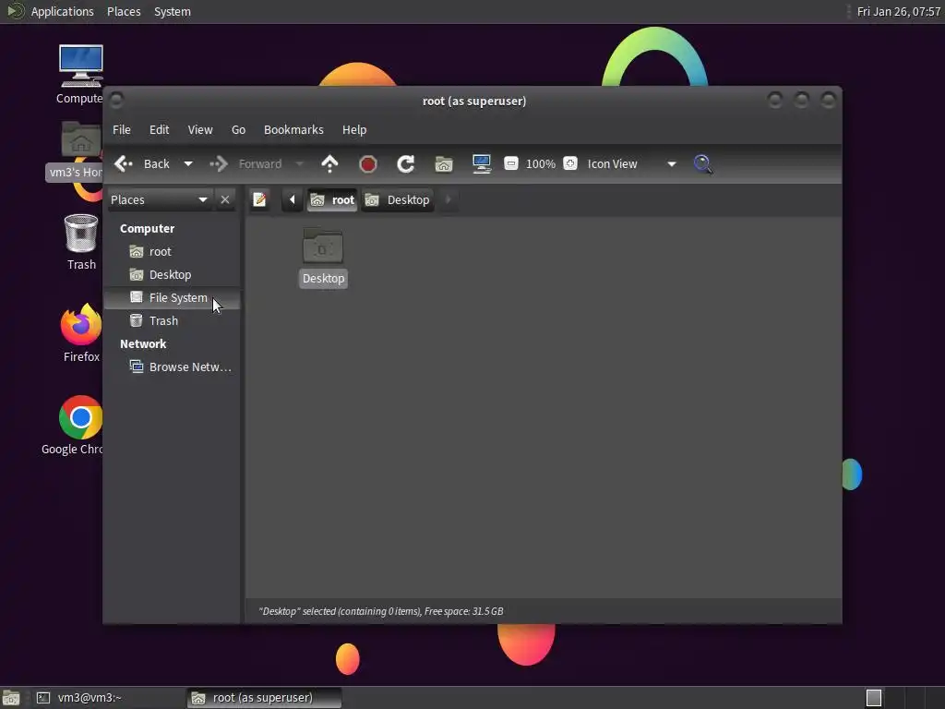
Task: Open the Places menu in the top panel
Action: 124,11
